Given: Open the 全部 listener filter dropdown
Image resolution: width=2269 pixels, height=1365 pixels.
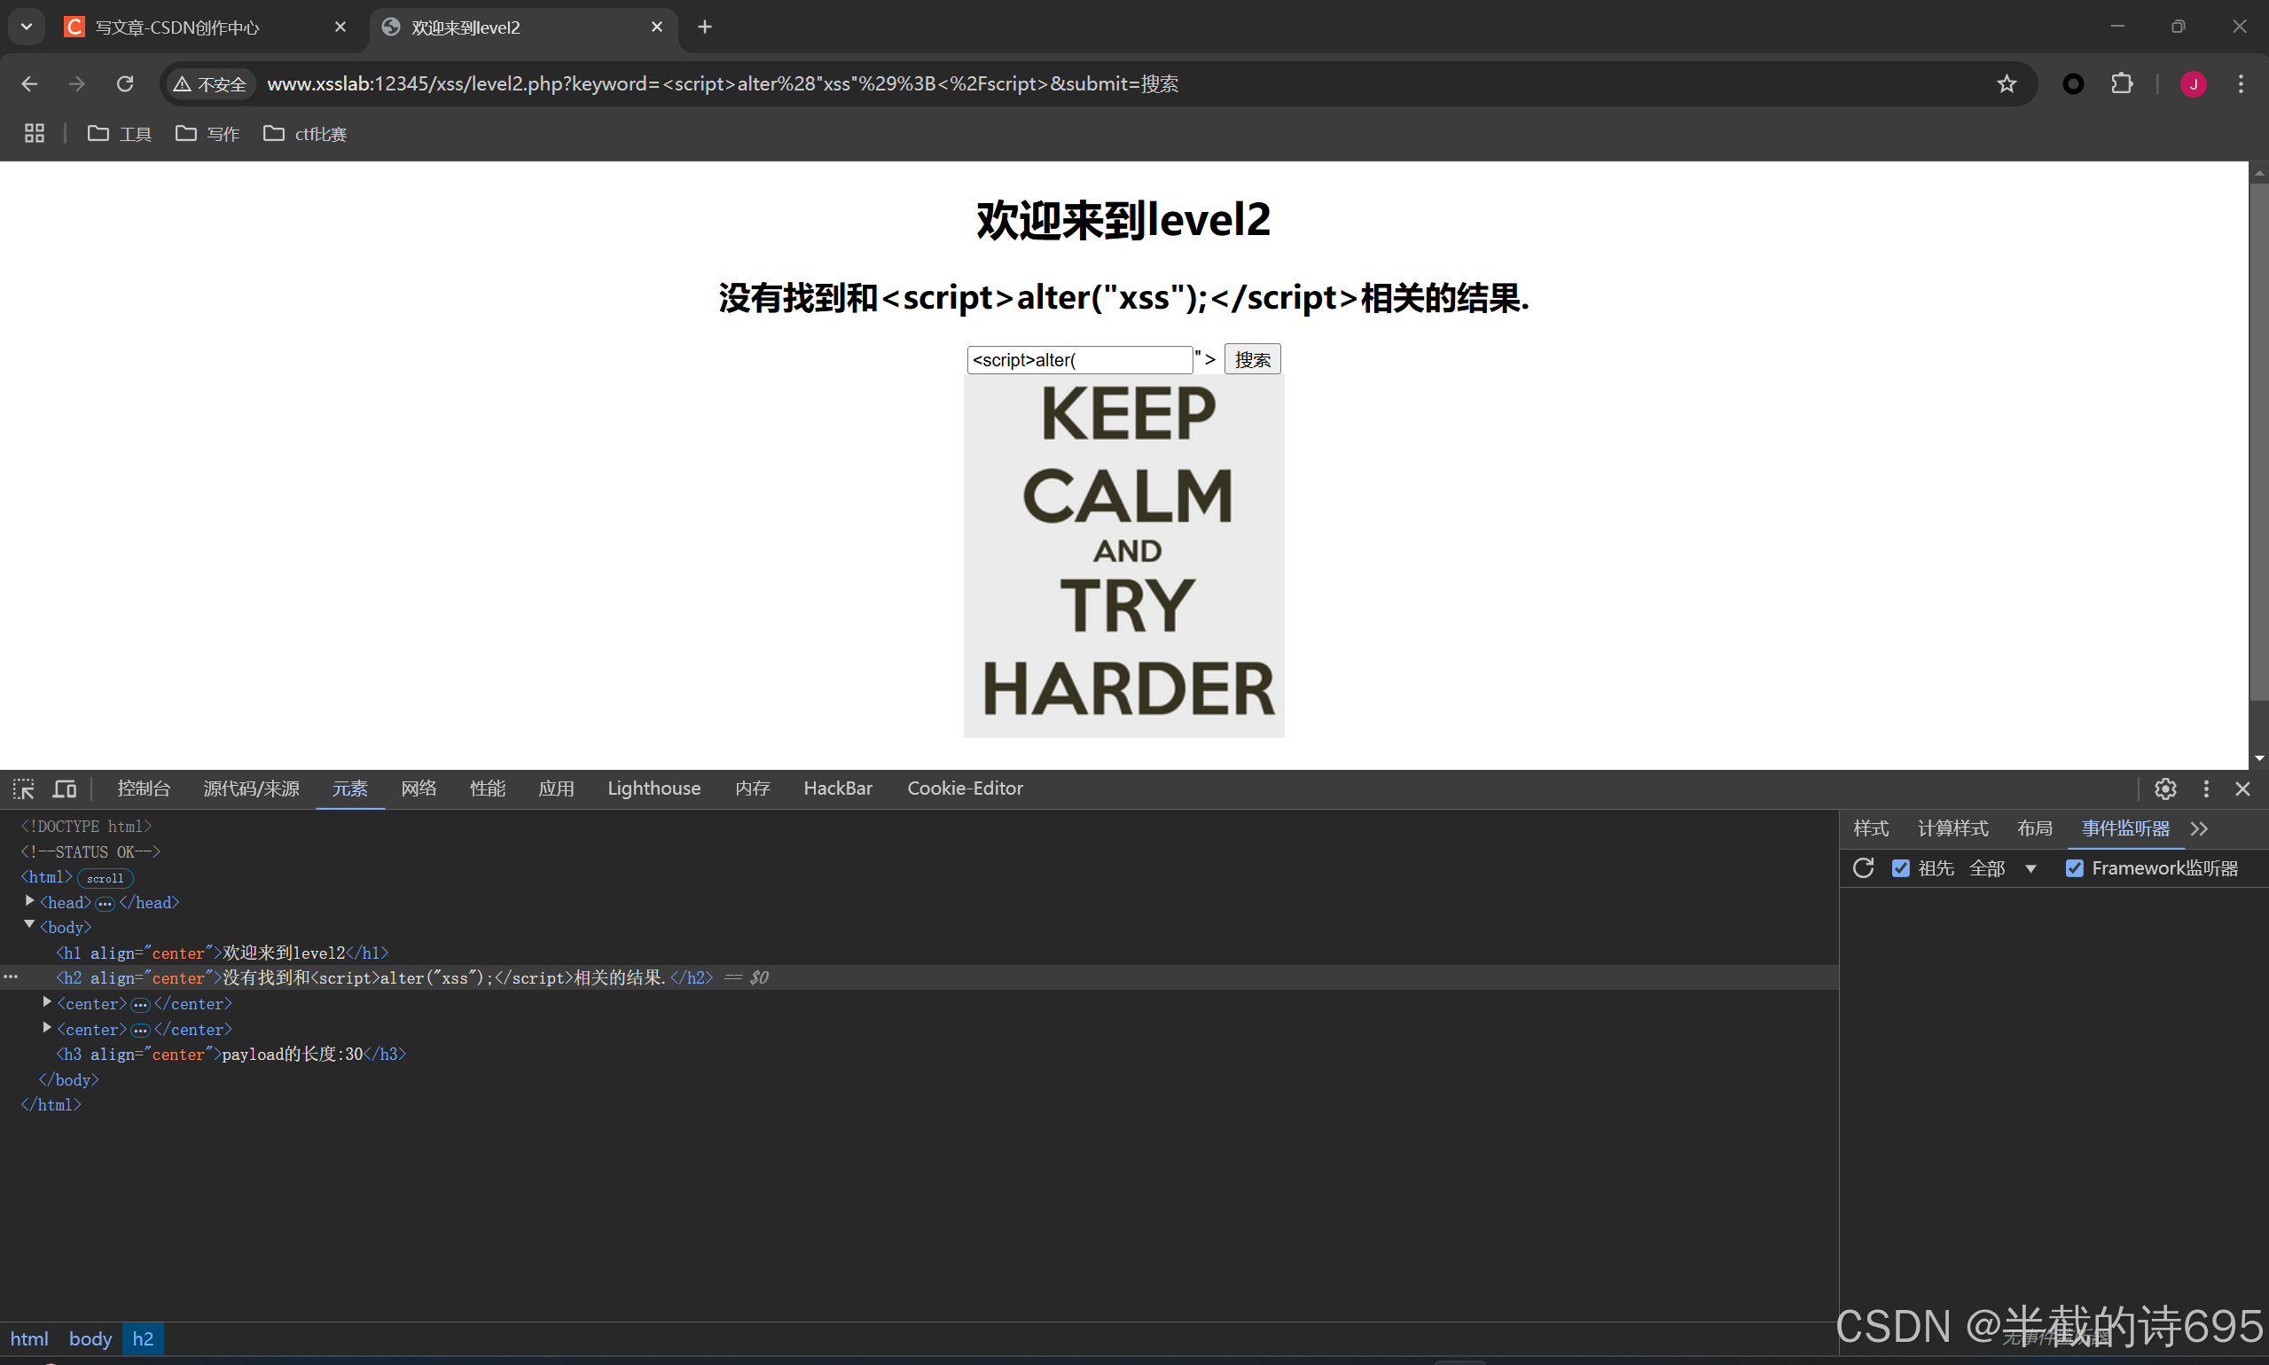Looking at the screenshot, I should [x=2004, y=867].
